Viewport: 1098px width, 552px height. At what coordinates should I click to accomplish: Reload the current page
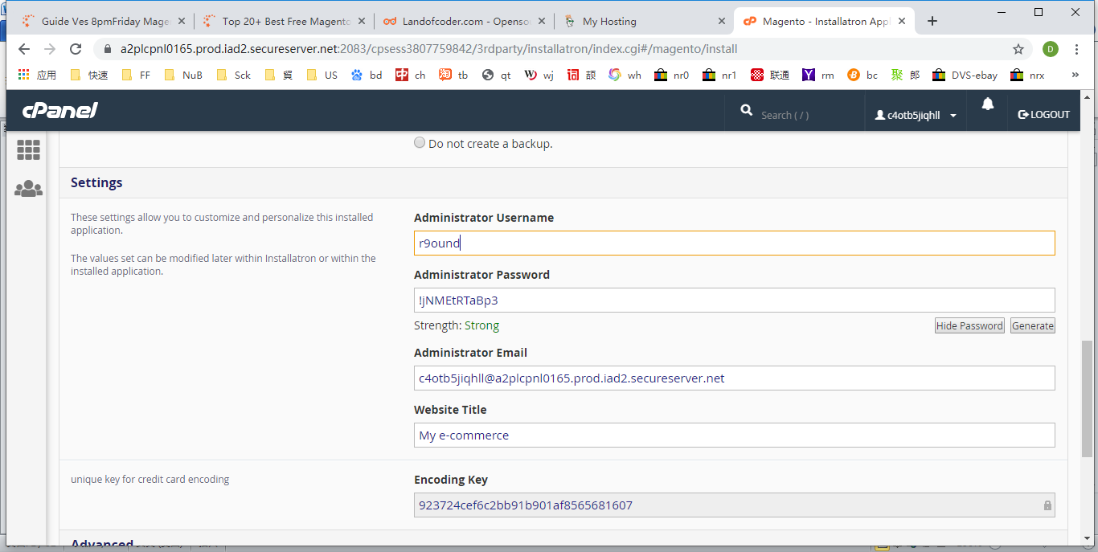pyautogui.click(x=76, y=49)
